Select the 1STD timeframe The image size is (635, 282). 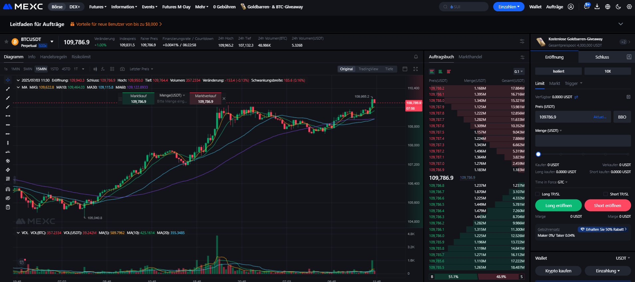click(x=54, y=69)
